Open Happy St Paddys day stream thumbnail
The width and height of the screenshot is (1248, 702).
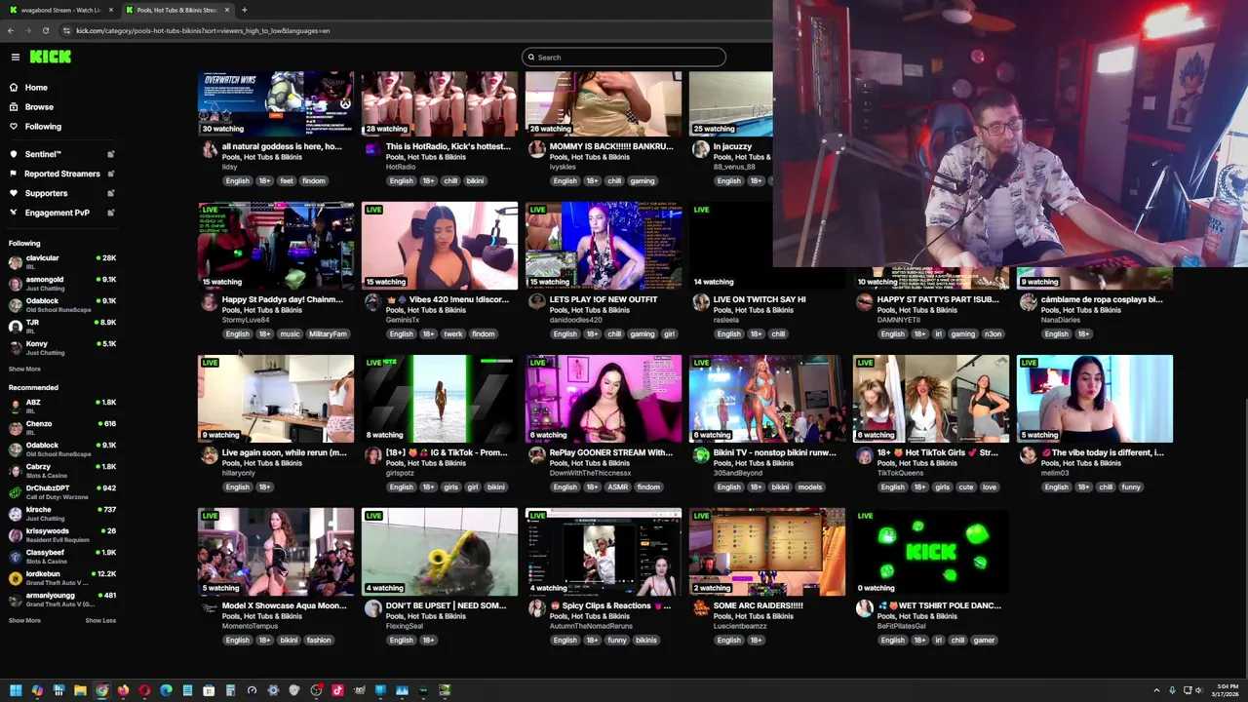tap(276, 246)
